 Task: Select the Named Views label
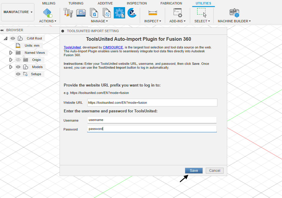click(x=35, y=53)
